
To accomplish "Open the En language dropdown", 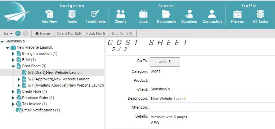I will click(x=8, y=33).
